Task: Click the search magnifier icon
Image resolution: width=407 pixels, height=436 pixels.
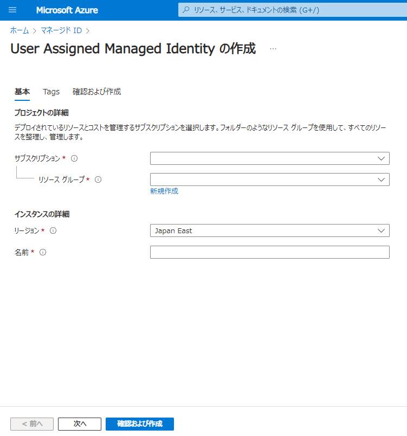Action: tap(186, 10)
